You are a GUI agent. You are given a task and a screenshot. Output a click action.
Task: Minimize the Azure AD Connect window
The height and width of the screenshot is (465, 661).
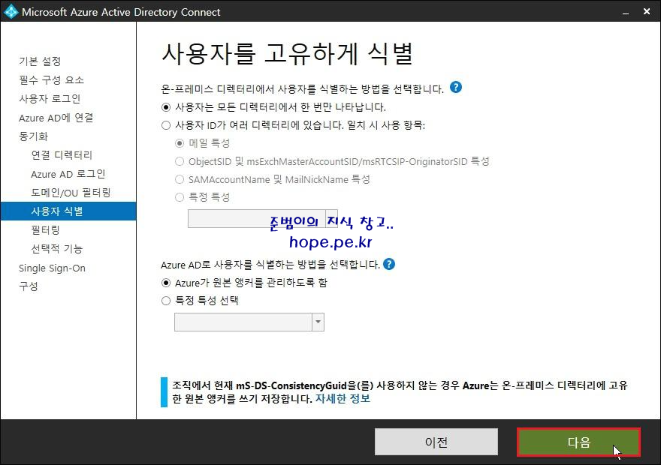click(x=626, y=12)
